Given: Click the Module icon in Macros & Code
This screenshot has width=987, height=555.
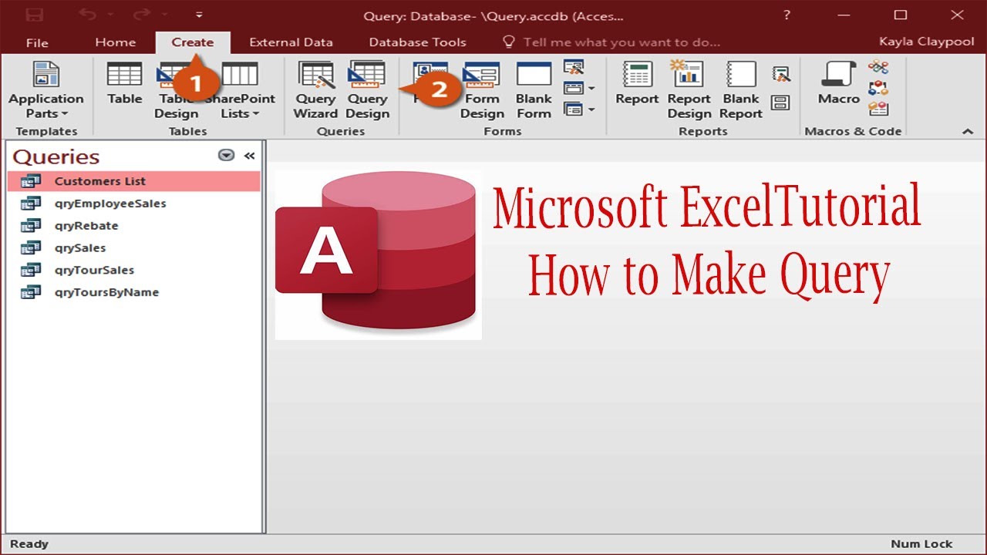Looking at the screenshot, I should (878, 68).
